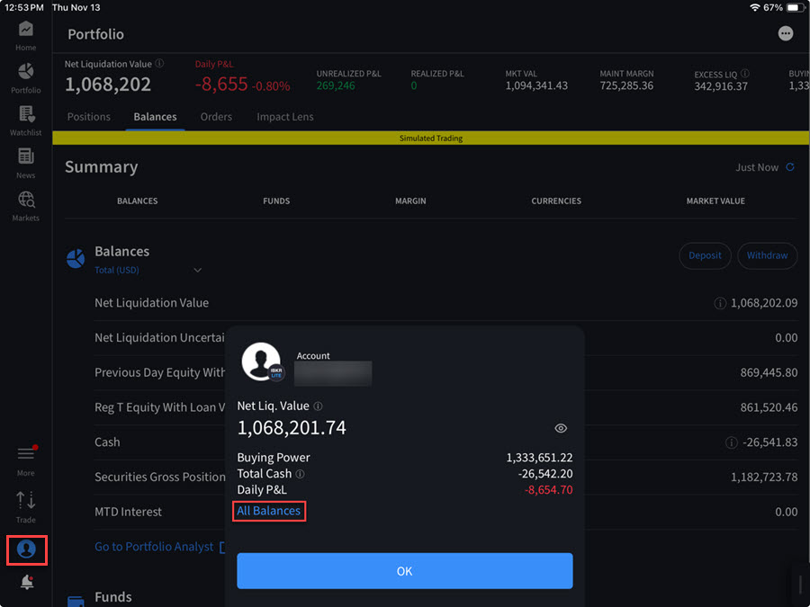Jump to the CURRENCIES summary section
The width and height of the screenshot is (810, 607).
coord(556,201)
